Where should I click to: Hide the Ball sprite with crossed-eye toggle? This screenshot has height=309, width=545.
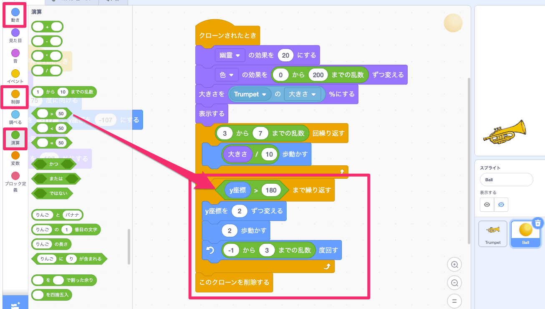coord(502,204)
